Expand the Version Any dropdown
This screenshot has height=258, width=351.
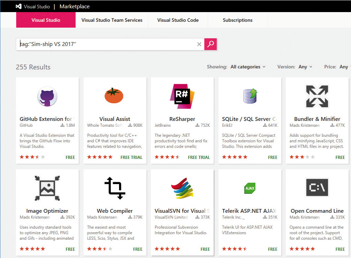(305, 67)
